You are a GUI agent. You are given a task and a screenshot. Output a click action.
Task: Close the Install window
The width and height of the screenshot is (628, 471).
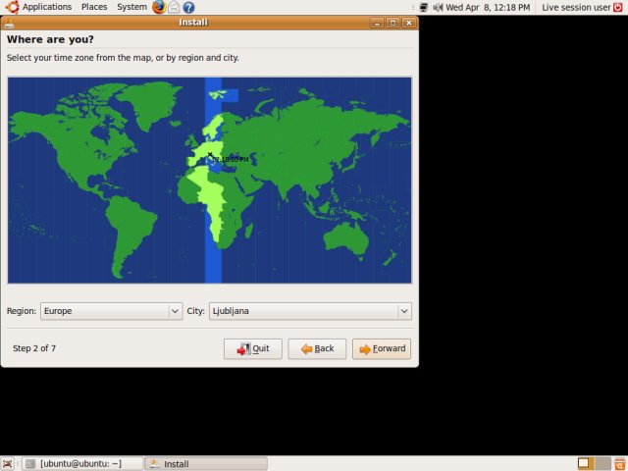(408, 23)
